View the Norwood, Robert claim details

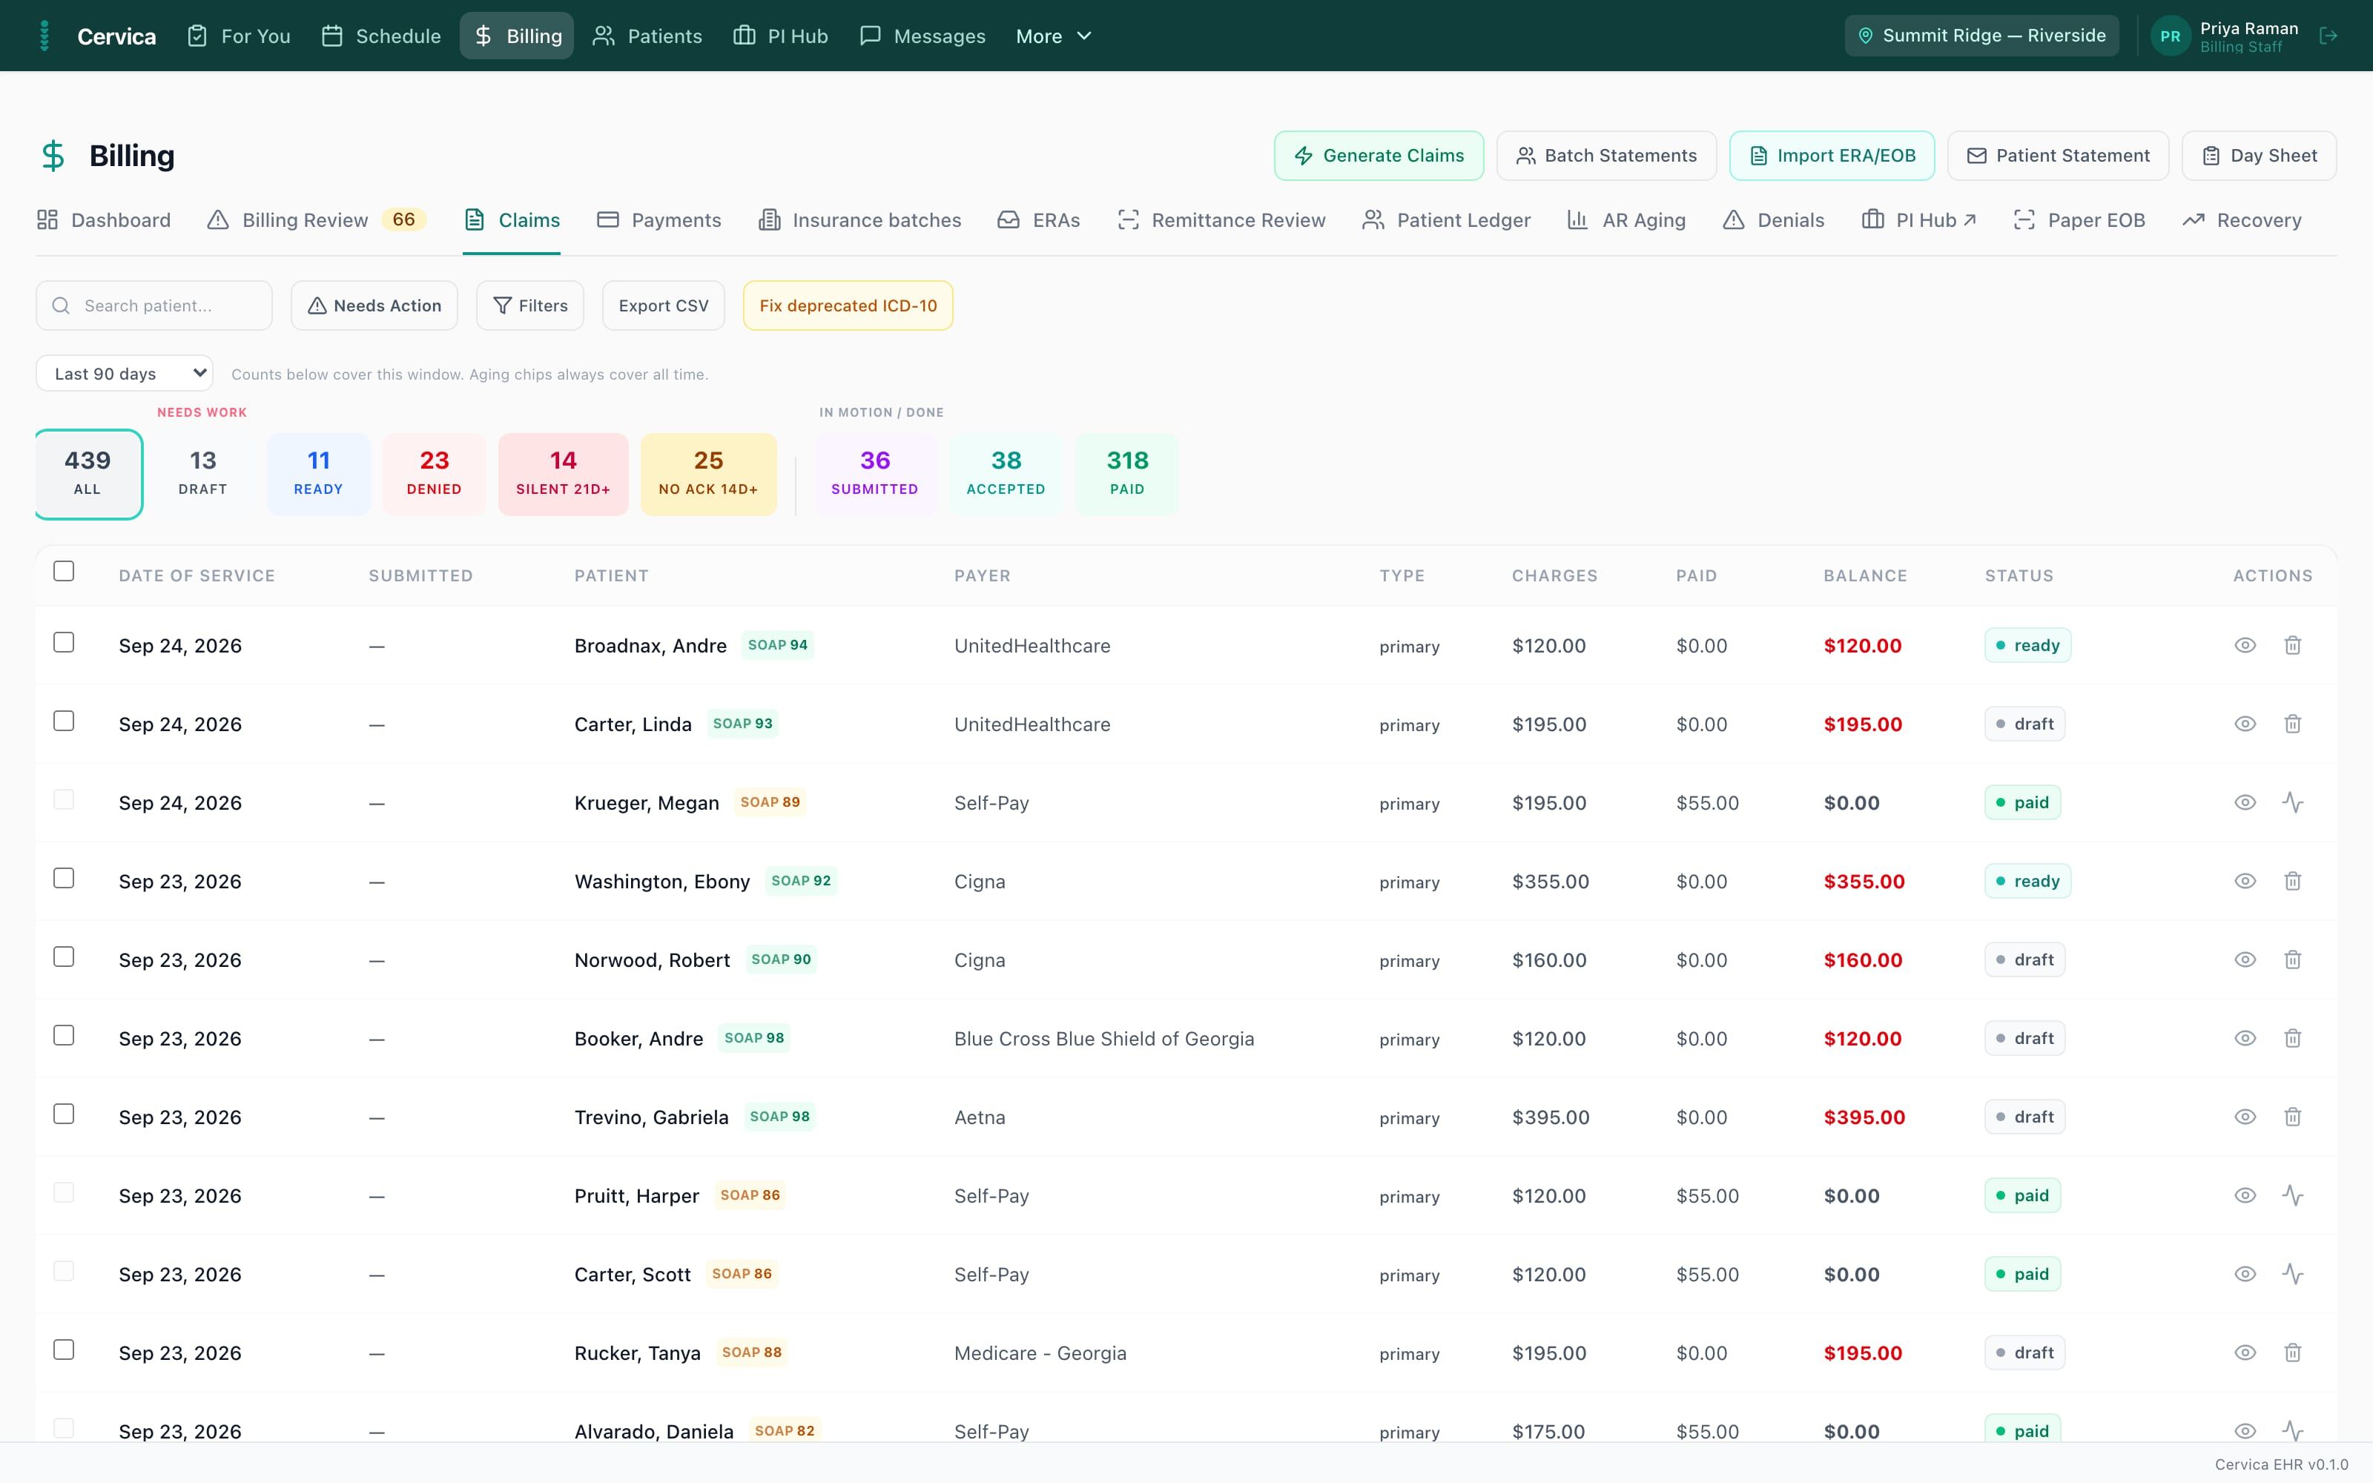(2245, 960)
